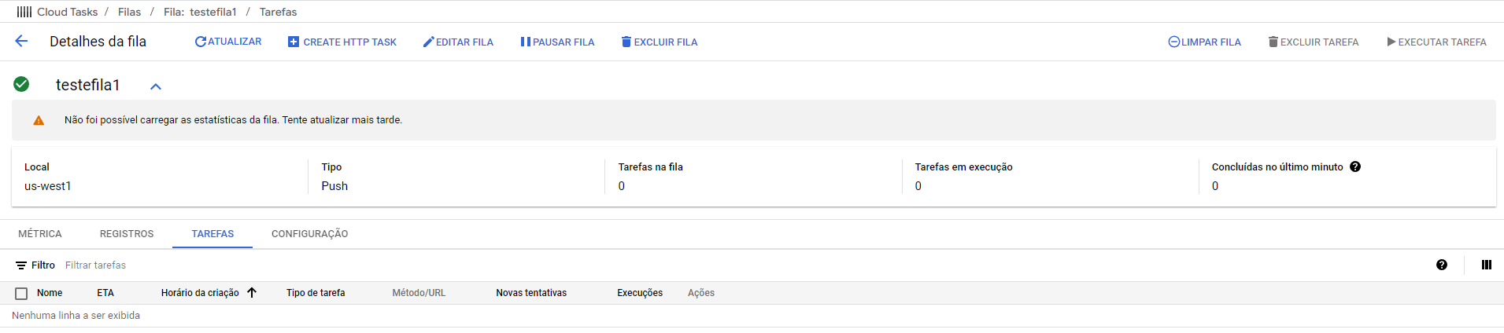Image resolution: width=1504 pixels, height=333 pixels.
Task: Click the ATUALIZAR refresh icon button
Action: coord(228,42)
